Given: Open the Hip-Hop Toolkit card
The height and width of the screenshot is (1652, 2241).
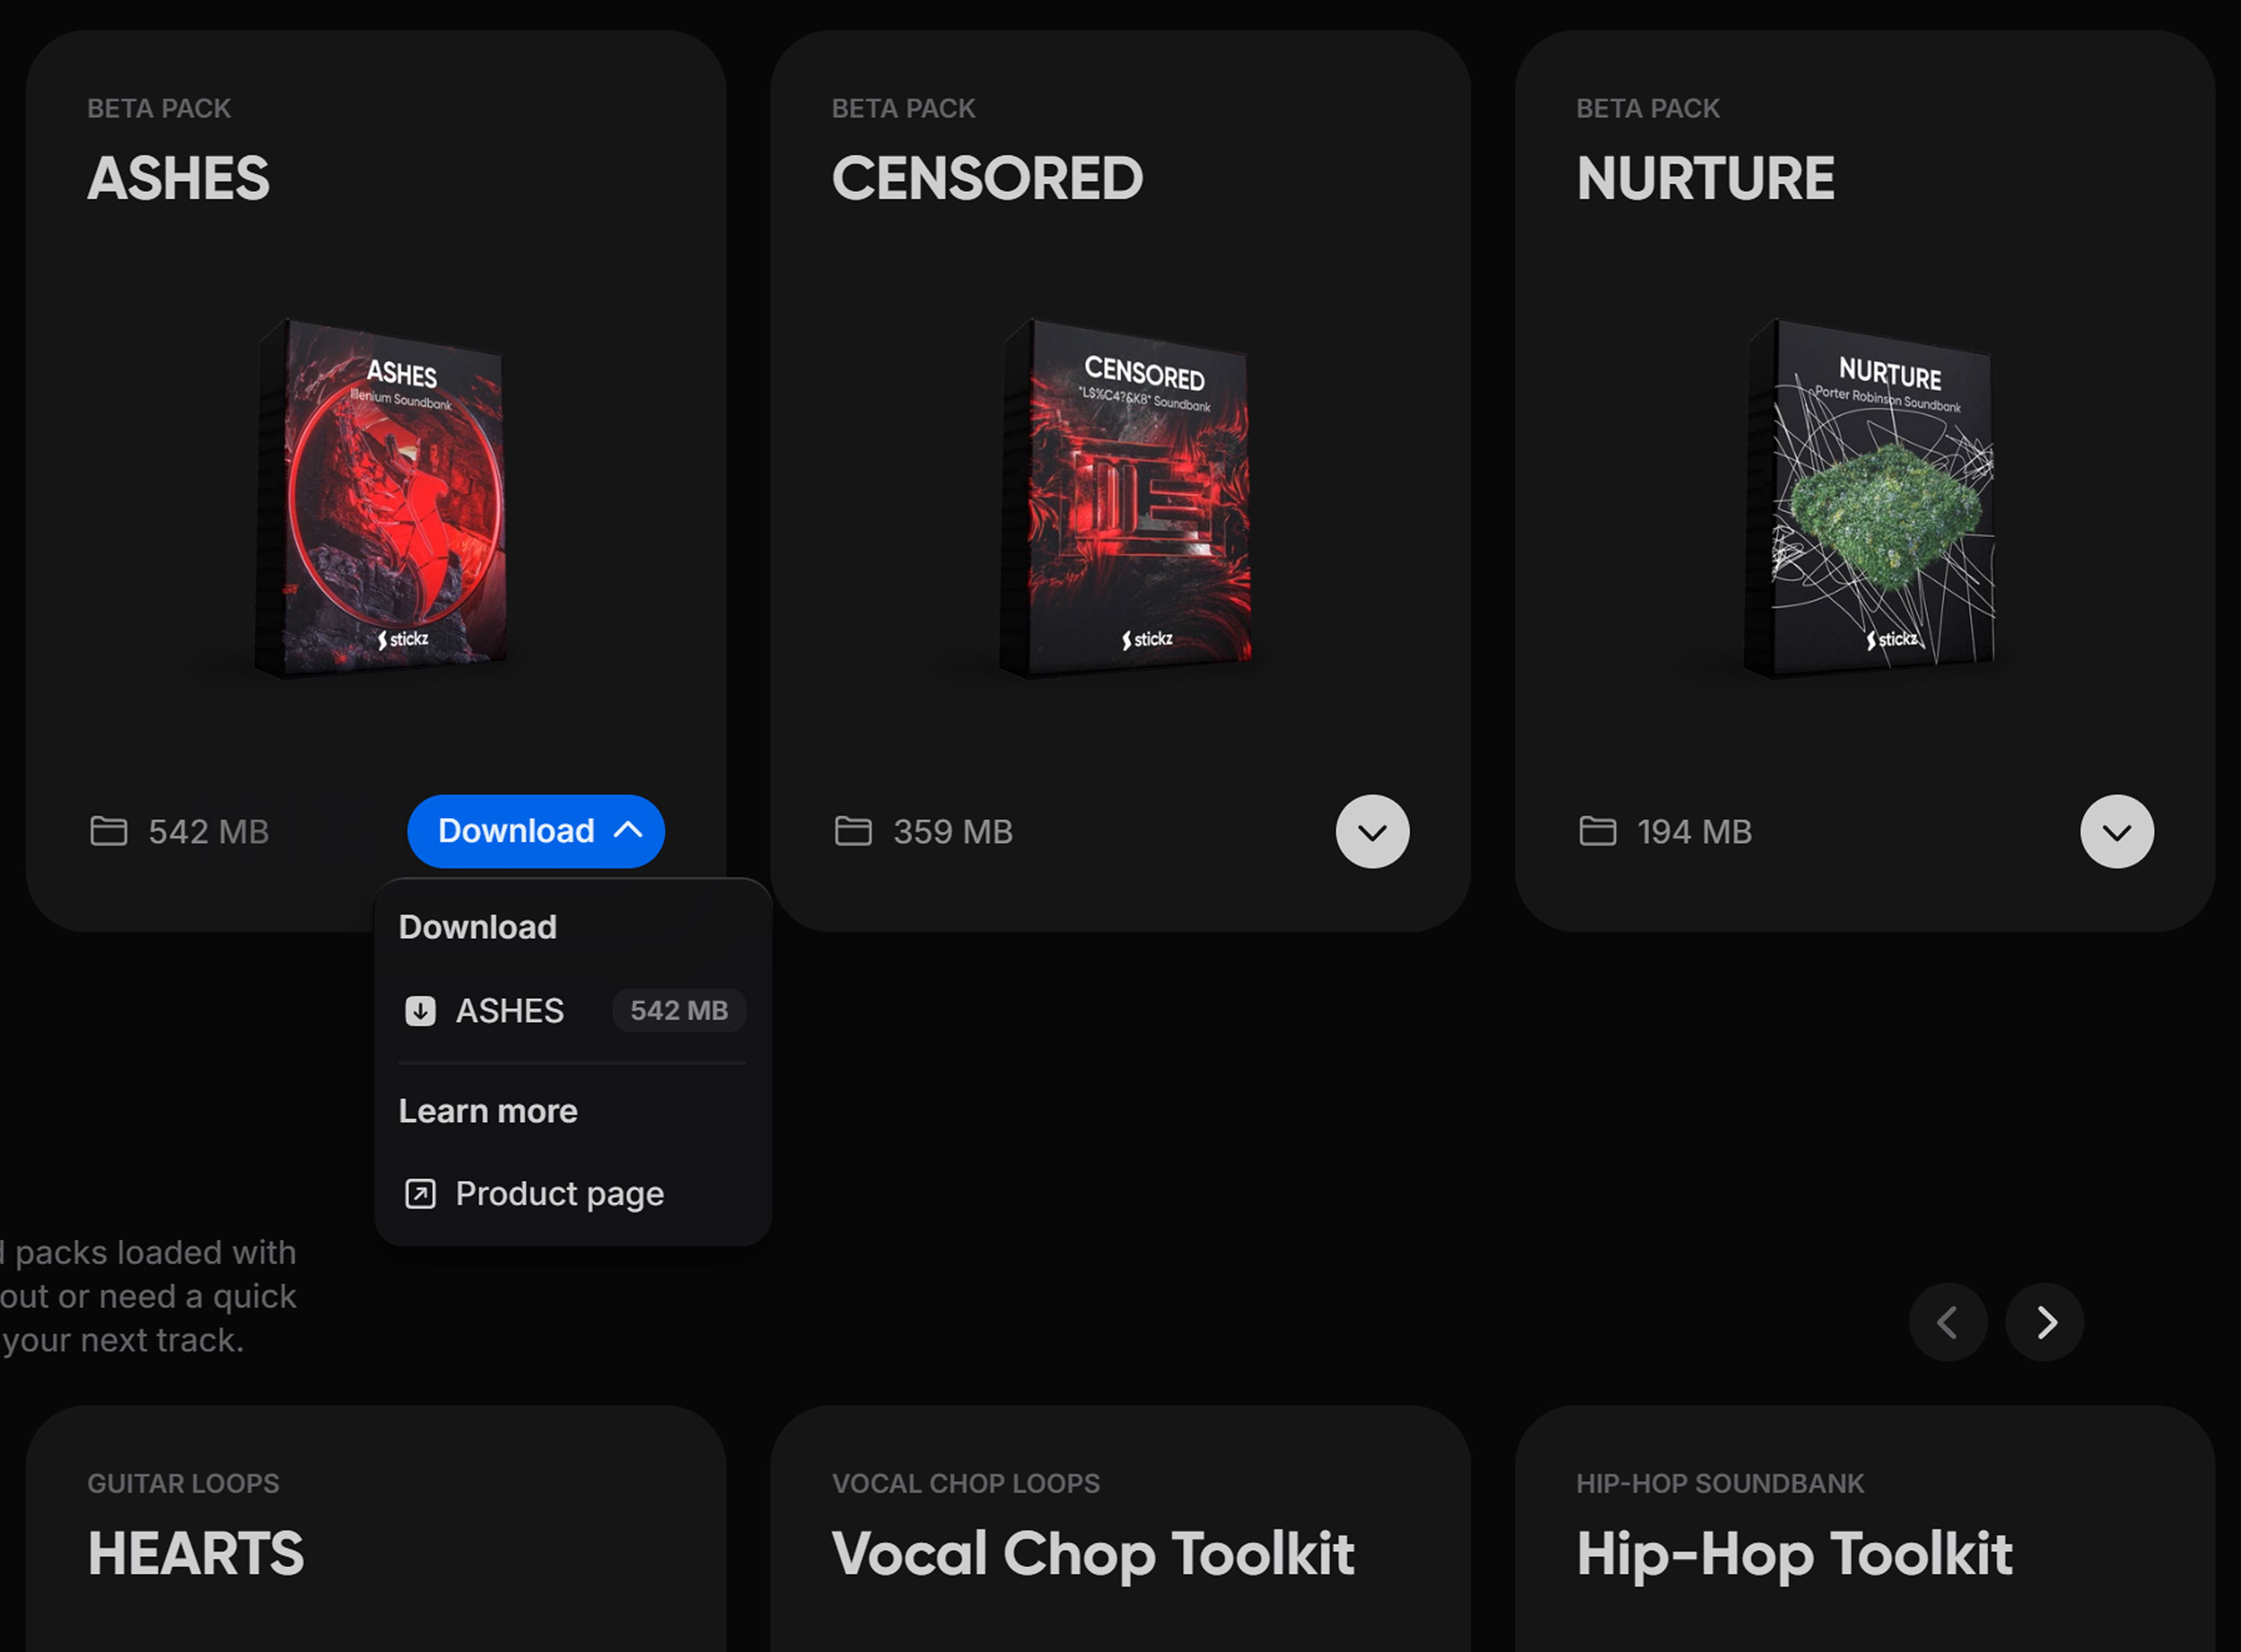Looking at the screenshot, I should (x=1865, y=1528).
